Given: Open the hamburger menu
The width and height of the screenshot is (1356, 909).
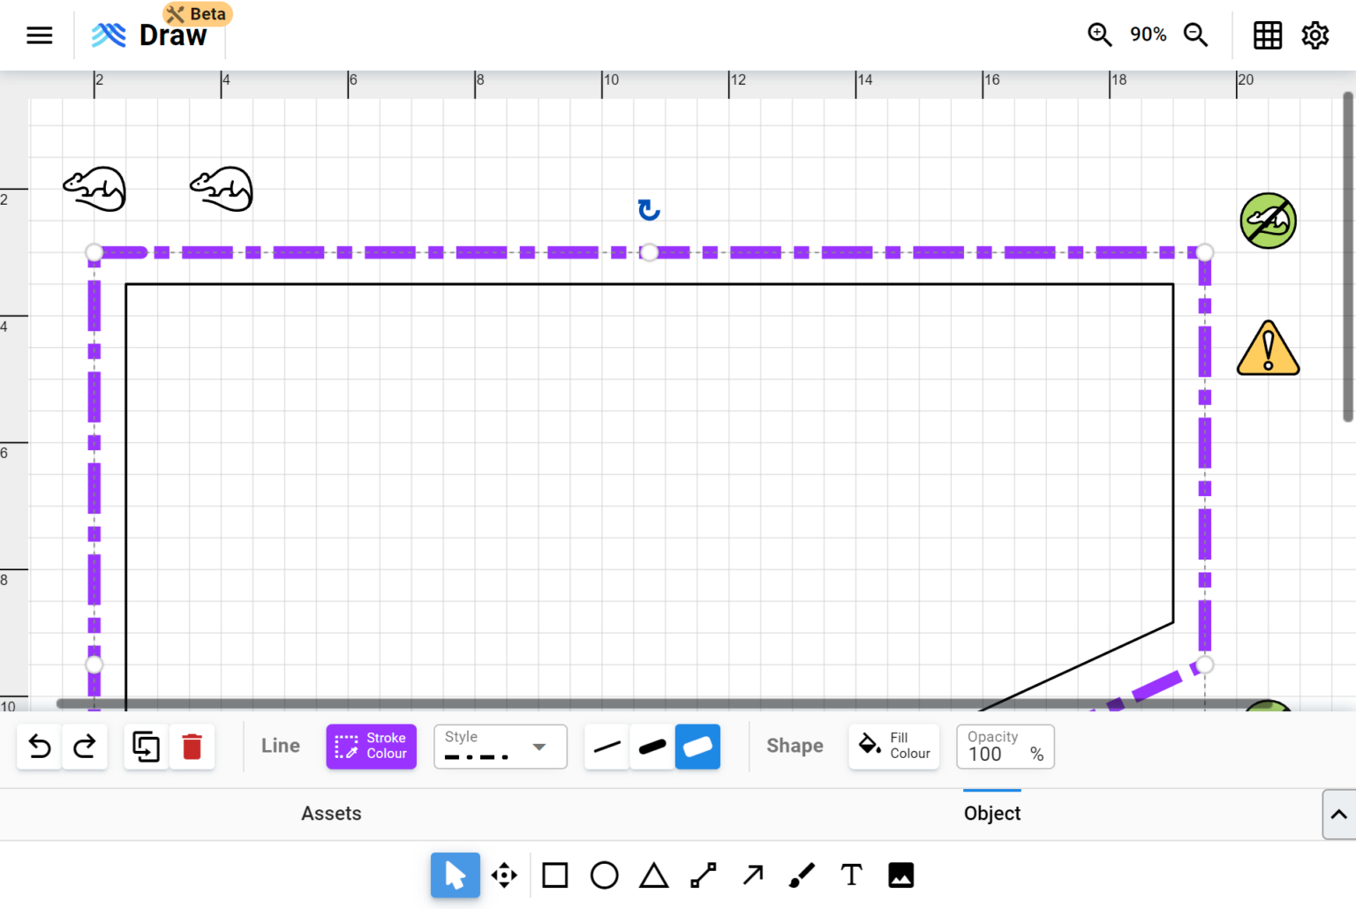Looking at the screenshot, I should [39, 35].
